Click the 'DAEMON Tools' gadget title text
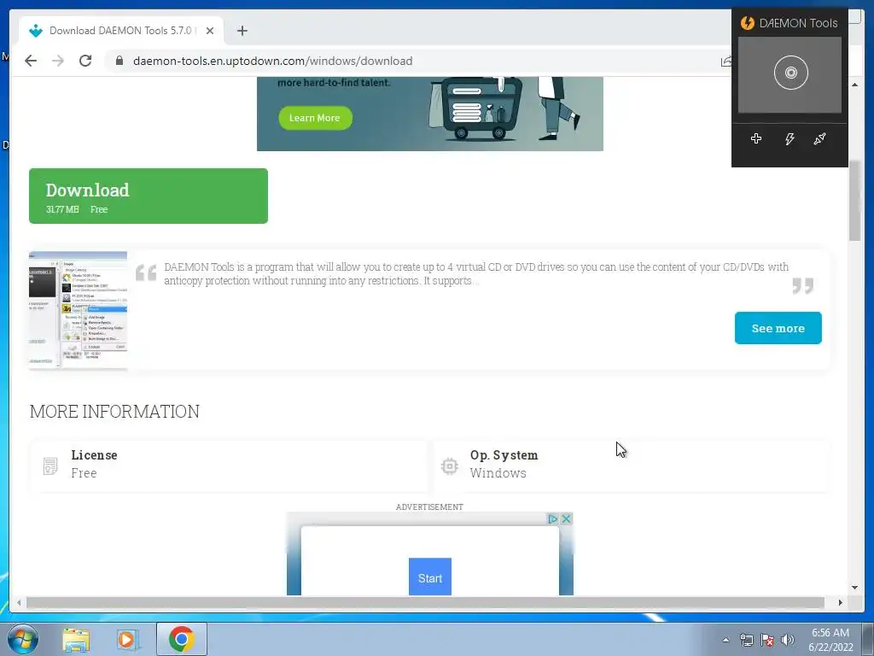 point(798,23)
